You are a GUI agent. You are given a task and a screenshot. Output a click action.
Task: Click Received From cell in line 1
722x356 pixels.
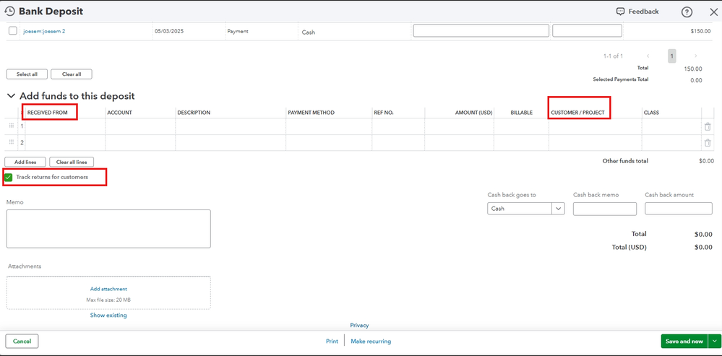tap(65, 126)
